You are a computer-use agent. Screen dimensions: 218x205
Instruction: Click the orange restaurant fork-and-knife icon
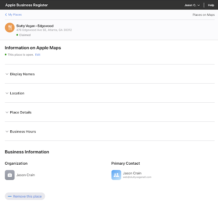[x=10, y=28]
